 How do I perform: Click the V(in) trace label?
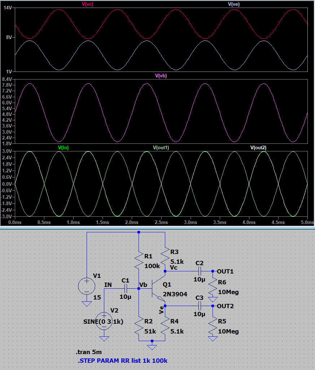pyautogui.click(x=64, y=147)
